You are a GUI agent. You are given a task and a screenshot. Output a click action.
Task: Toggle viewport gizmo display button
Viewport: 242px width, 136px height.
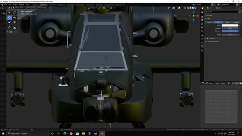(x=174, y=8)
